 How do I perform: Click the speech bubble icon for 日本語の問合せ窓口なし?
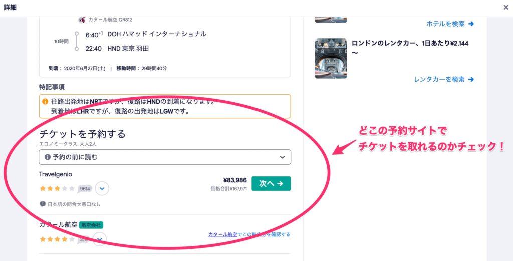pos(43,204)
